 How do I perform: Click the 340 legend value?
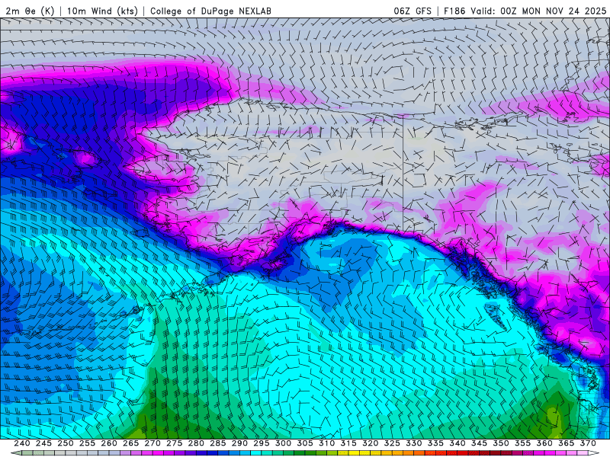[457, 443]
